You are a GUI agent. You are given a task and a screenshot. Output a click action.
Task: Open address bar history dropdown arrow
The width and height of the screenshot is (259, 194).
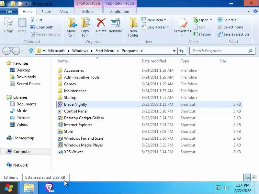(174, 51)
